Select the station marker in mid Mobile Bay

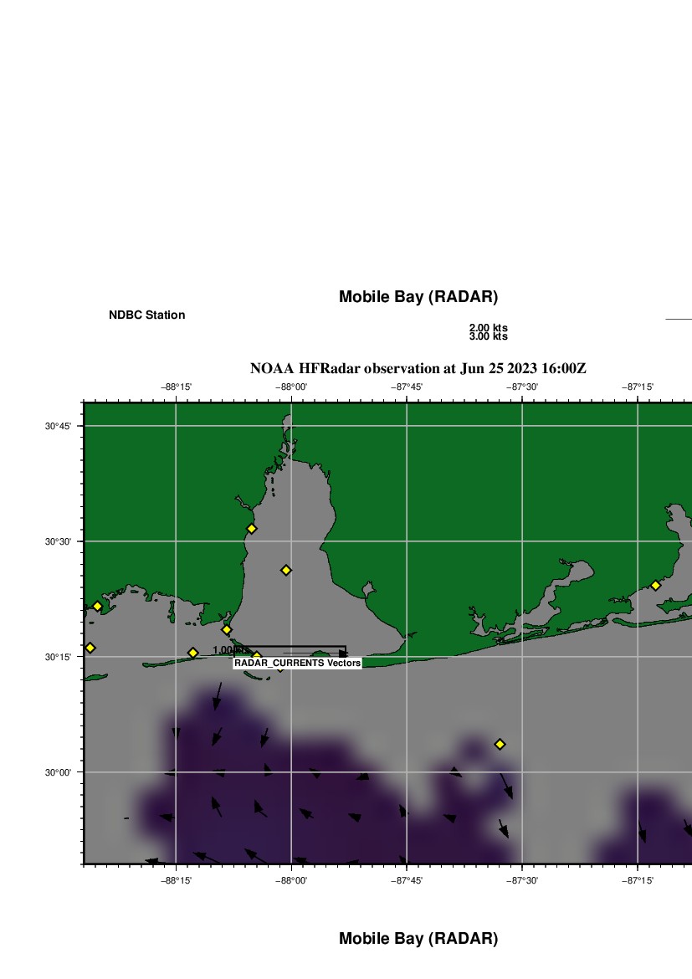tap(285, 570)
